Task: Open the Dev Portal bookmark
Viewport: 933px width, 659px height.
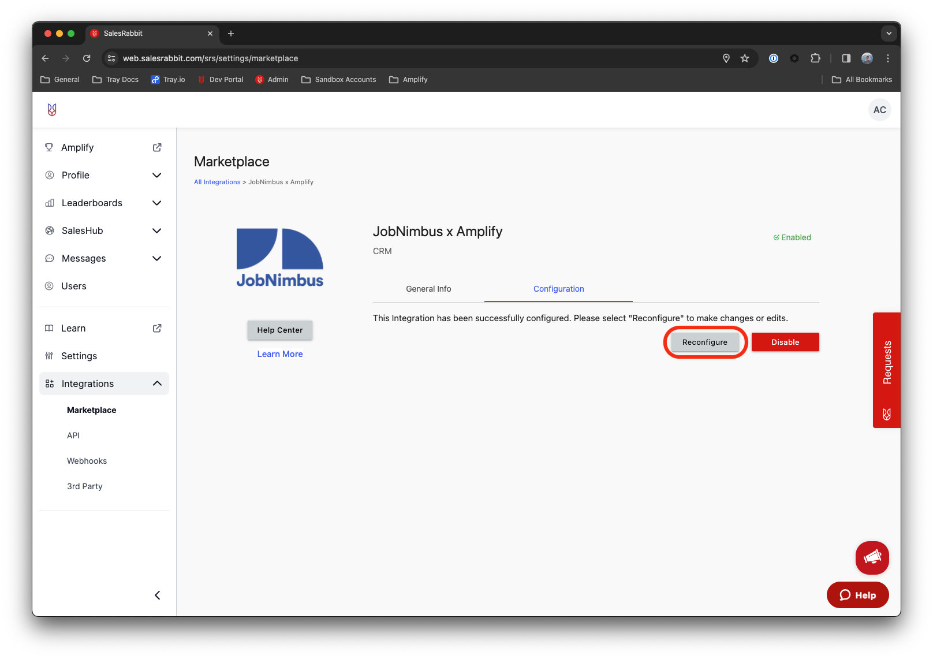Action: [x=221, y=80]
